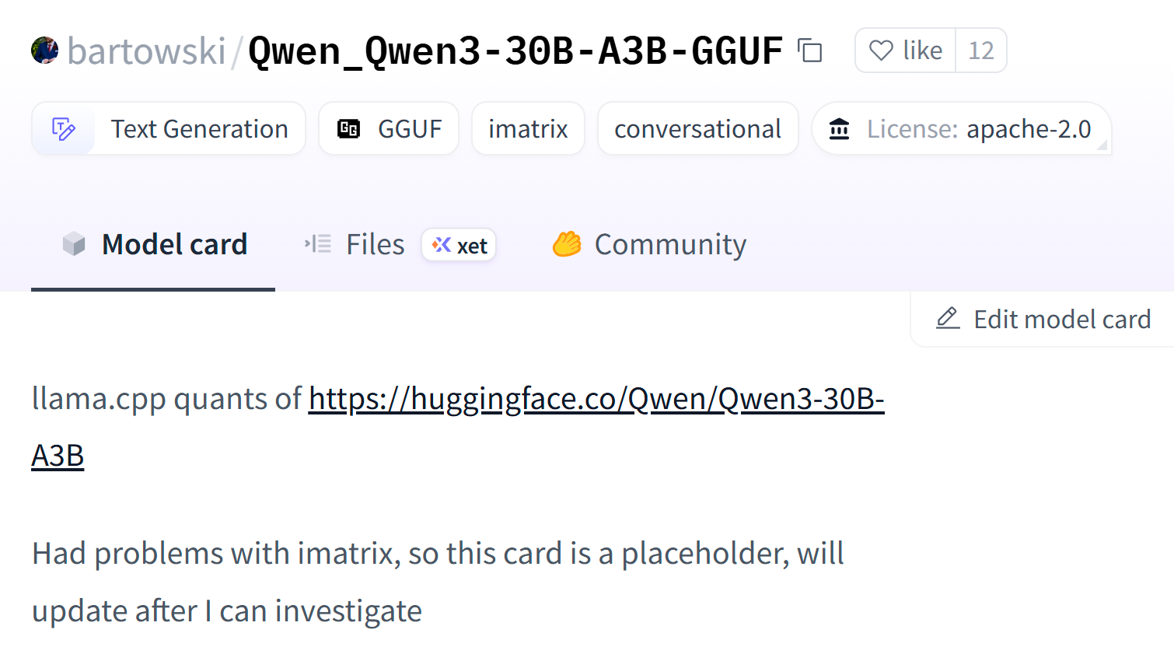Copy the model name with the copy icon

coord(810,51)
